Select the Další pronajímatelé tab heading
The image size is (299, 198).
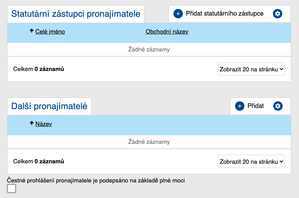[49, 106]
